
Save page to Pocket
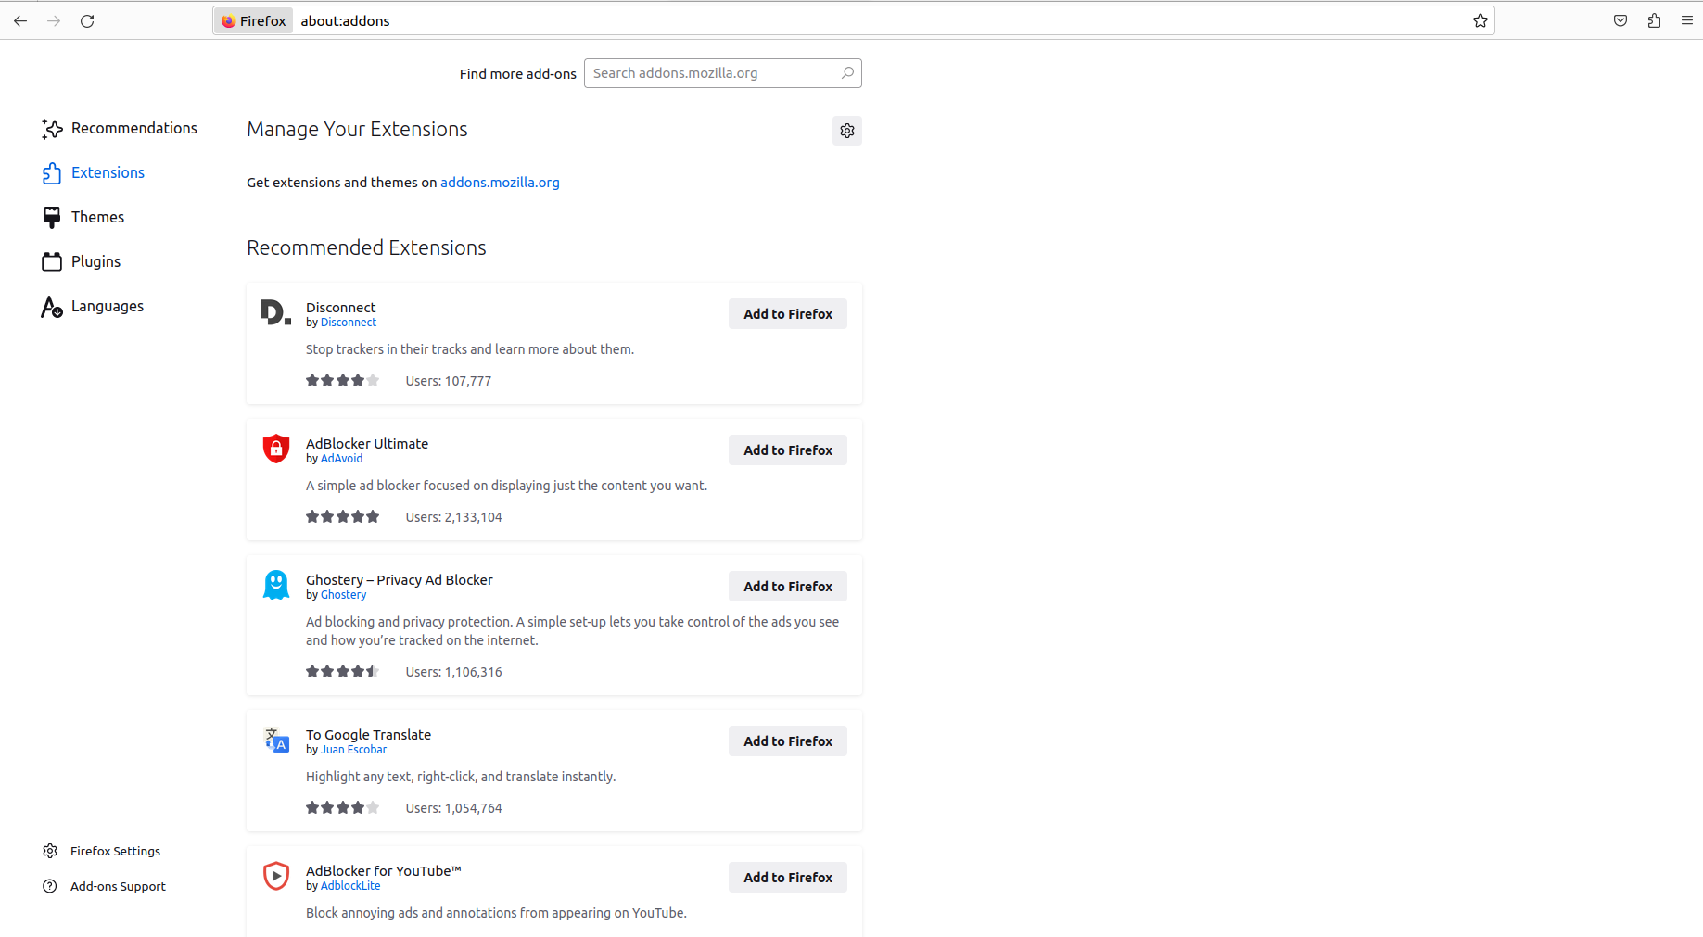pyautogui.click(x=1620, y=19)
